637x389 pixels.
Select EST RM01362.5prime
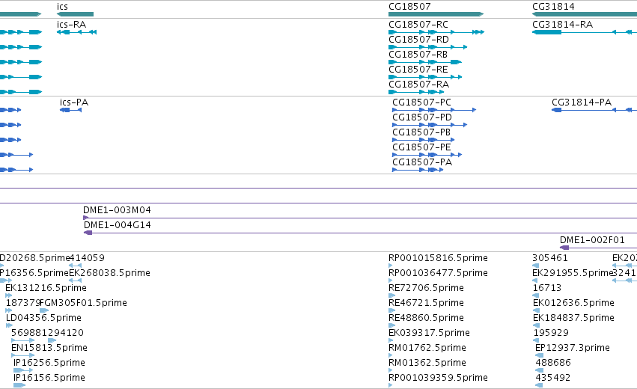click(427, 363)
